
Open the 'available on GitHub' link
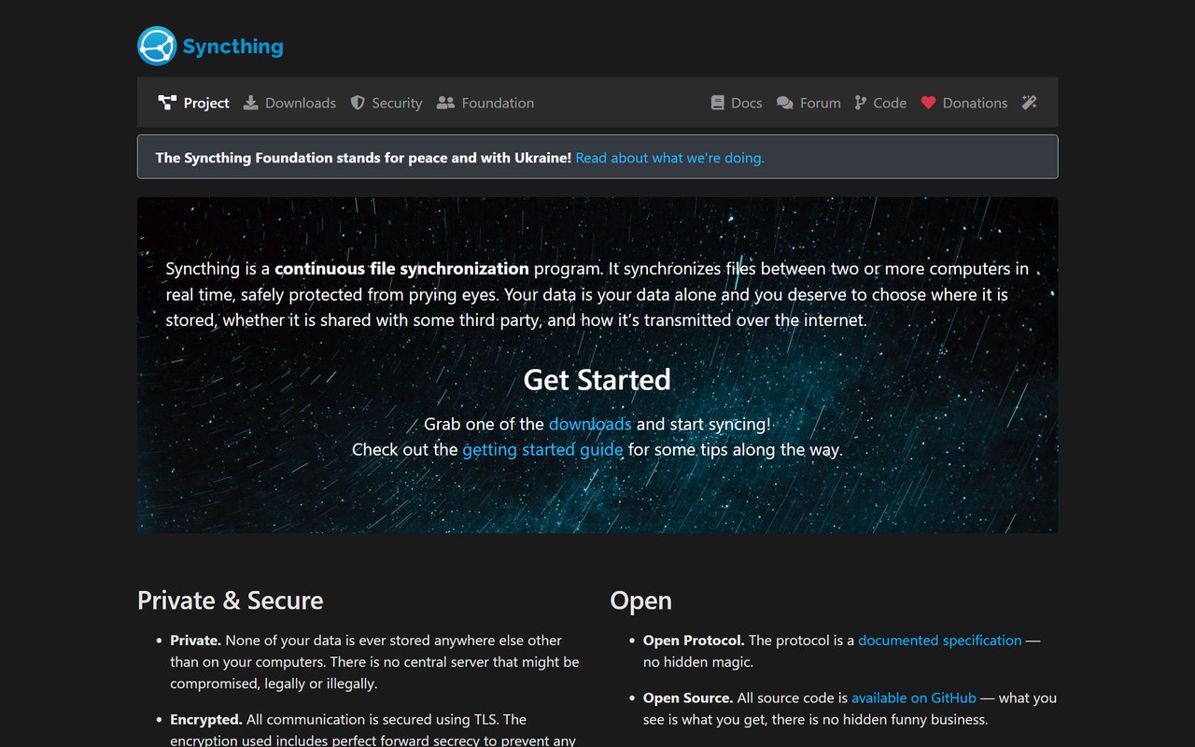[x=914, y=698]
